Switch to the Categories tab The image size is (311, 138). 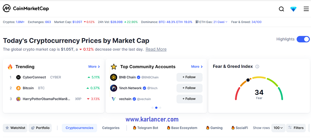(x=111, y=128)
